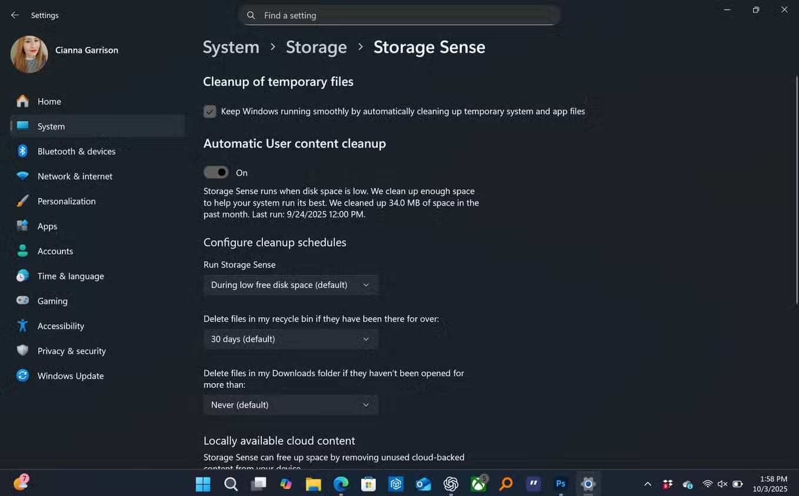
Task: Select Network & internet in the sidebar
Action: [x=75, y=176]
